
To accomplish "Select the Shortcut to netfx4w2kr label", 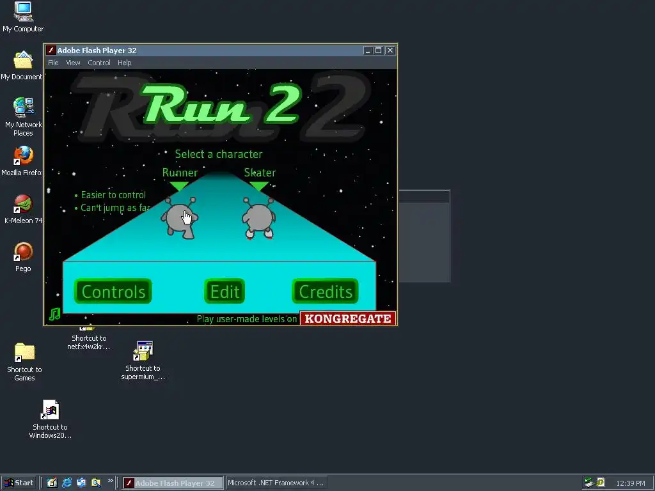I will pyautogui.click(x=88, y=343).
